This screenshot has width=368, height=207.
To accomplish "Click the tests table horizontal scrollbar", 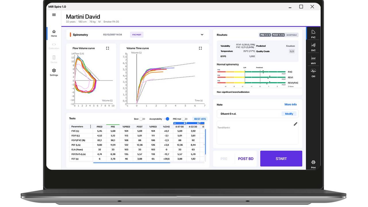I will (132, 163).
